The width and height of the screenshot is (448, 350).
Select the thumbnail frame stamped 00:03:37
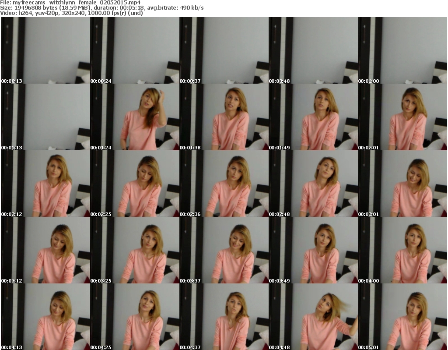[224, 250]
